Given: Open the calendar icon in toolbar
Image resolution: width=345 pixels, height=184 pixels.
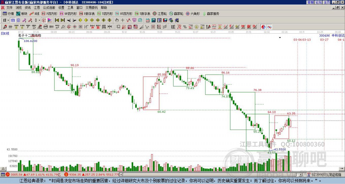Looking at the screenshot, I should tap(148, 20).
